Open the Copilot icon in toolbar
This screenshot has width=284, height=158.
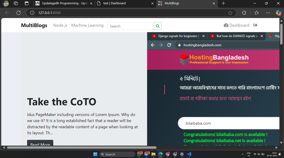(x=278, y=13)
